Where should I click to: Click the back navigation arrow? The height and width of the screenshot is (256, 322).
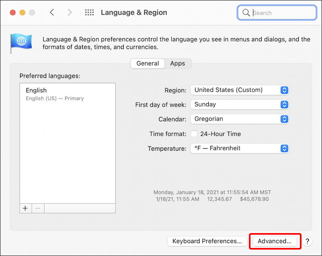click(52, 12)
